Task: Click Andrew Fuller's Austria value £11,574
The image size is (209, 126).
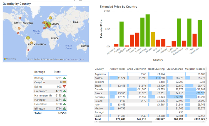Action: [121, 78]
